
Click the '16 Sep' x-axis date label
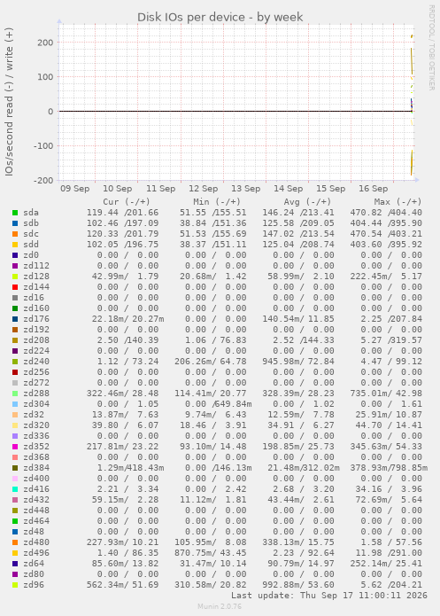click(x=373, y=189)
